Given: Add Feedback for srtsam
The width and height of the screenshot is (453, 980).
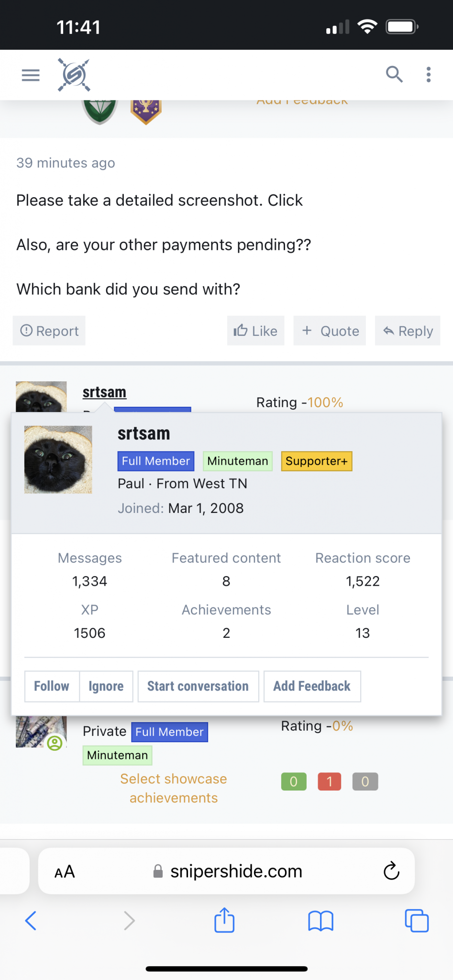Looking at the screenshot, I should [312, 686].
